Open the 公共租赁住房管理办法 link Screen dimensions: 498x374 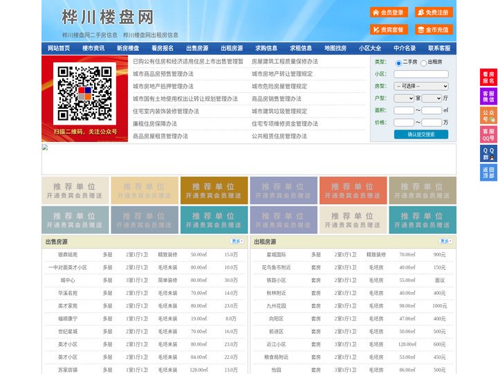(x=279, y=136)
